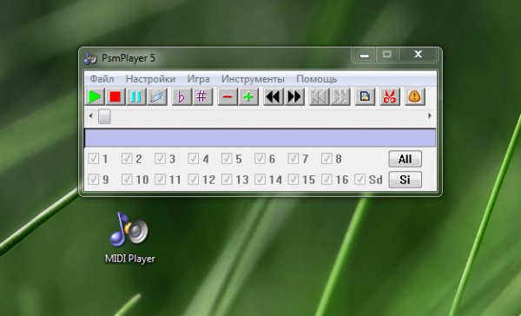Image resolution: width=521 pixels, height=316 pixels.
Task: Minimize the PsmPlayer 5 window
Action: pos(364,55)
